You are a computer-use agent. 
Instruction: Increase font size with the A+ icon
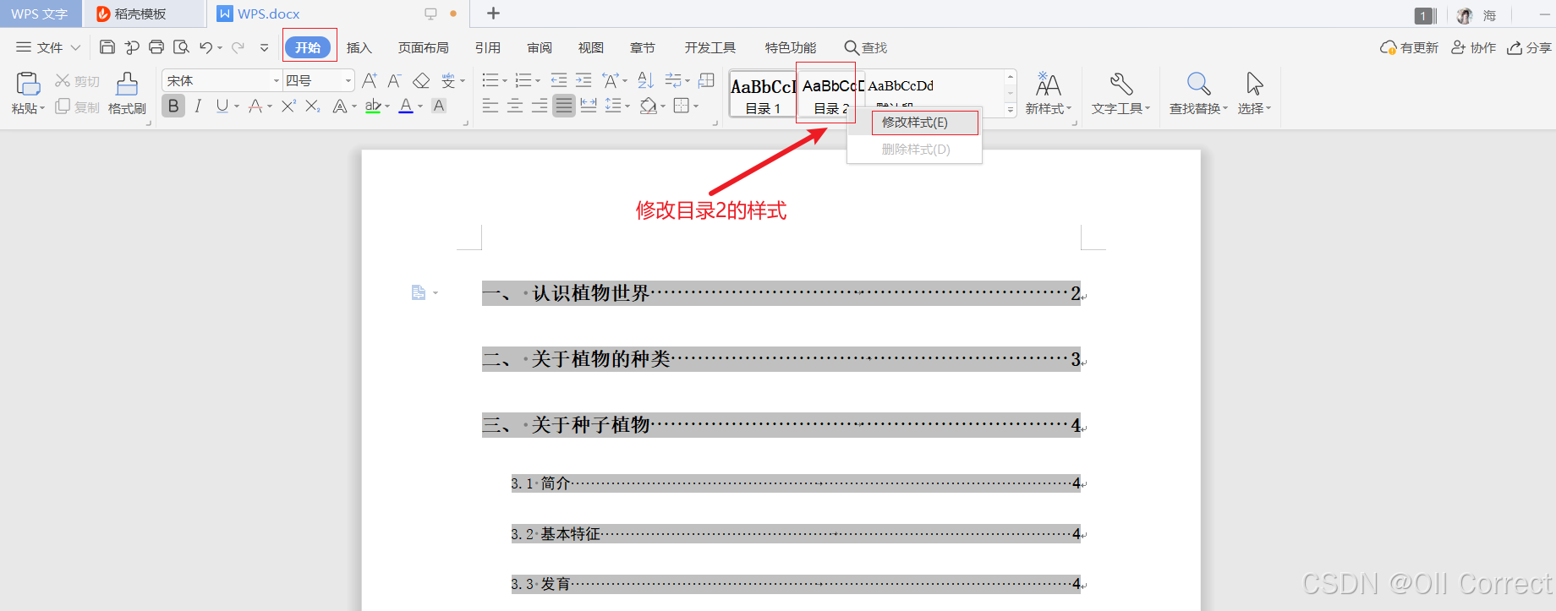[x=370, y=80]
